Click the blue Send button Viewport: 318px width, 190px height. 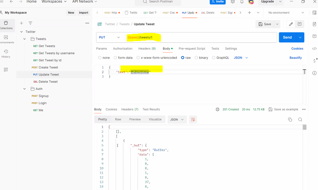coord(287,37)
